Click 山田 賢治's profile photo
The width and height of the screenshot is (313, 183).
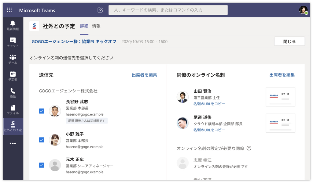[x=183, y=97]
